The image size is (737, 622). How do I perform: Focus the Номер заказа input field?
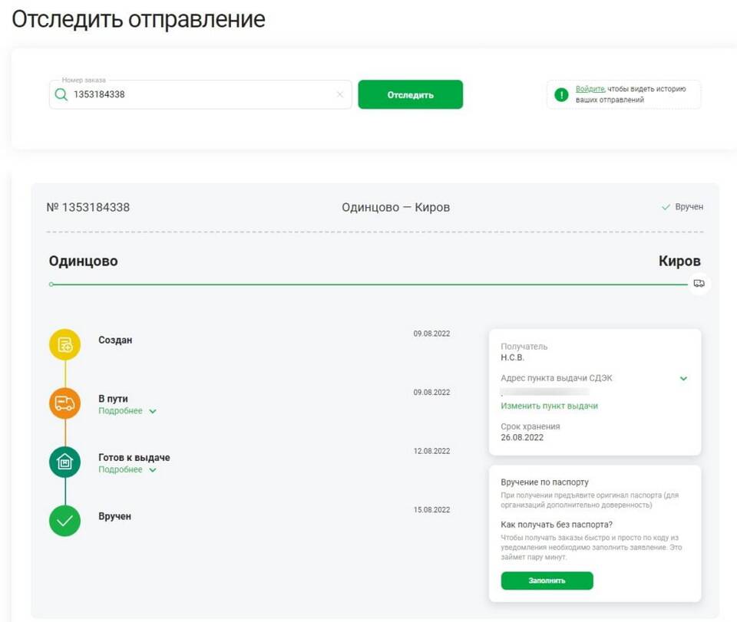coord(200,94)
